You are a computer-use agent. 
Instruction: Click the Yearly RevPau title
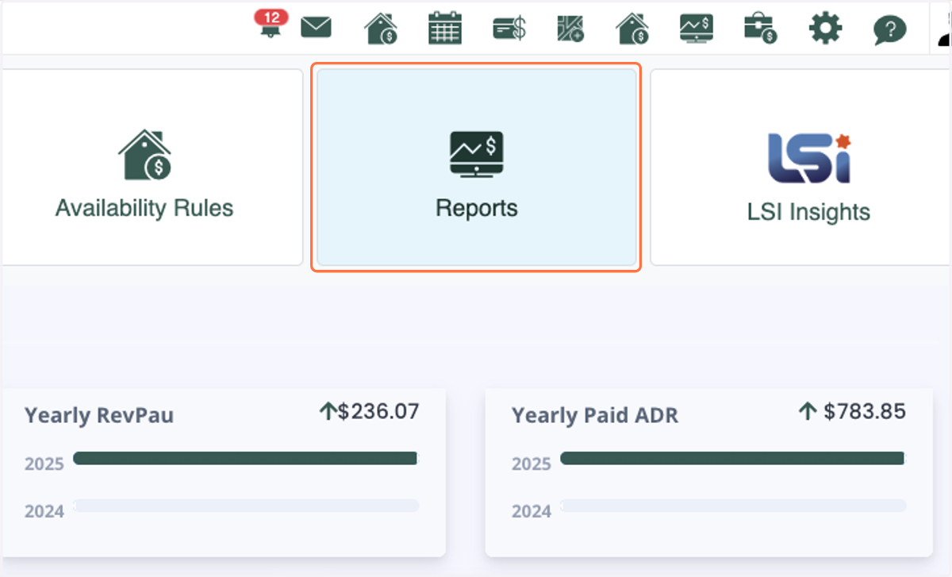[x=99, y=416]
